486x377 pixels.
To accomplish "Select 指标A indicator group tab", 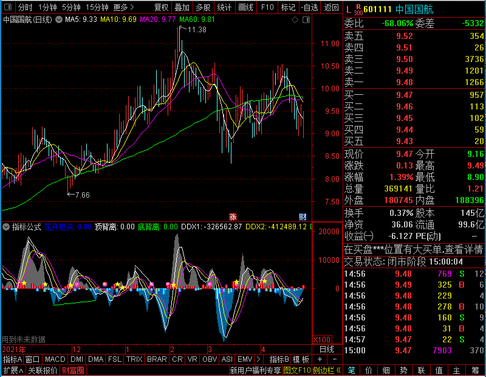I will pyautogui.click(x=12, y=359).
